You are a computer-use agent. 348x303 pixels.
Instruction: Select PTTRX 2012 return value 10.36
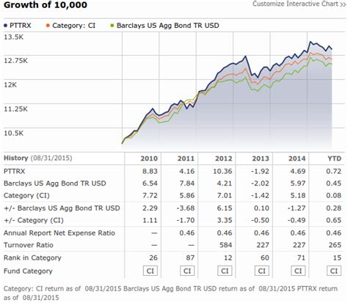pos(222,171)
